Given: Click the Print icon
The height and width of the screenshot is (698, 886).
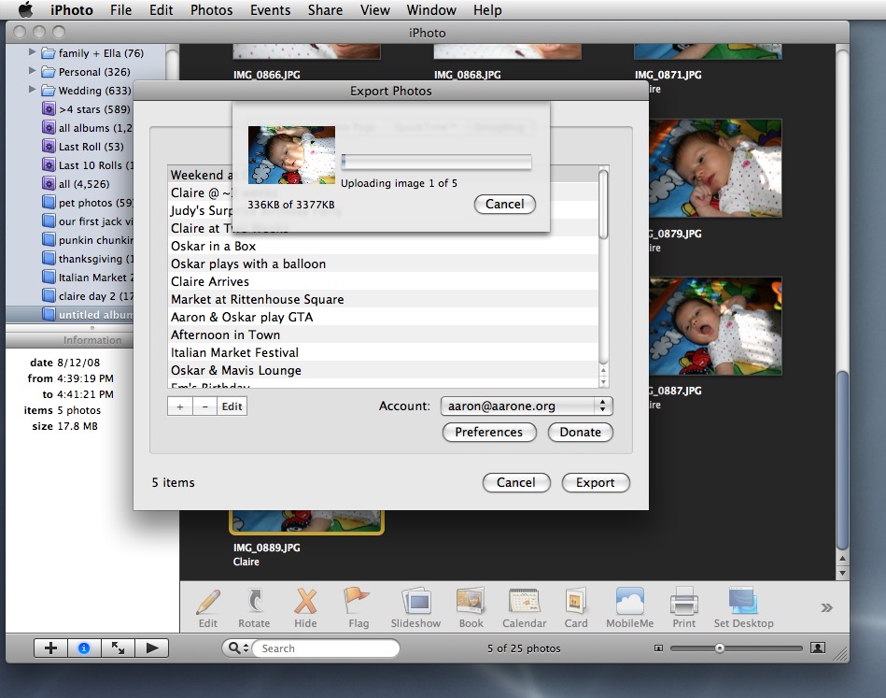Looking at the screenshot, I should pos(684,602).
